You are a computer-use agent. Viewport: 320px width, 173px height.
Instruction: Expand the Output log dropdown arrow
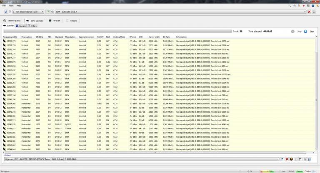278,159
